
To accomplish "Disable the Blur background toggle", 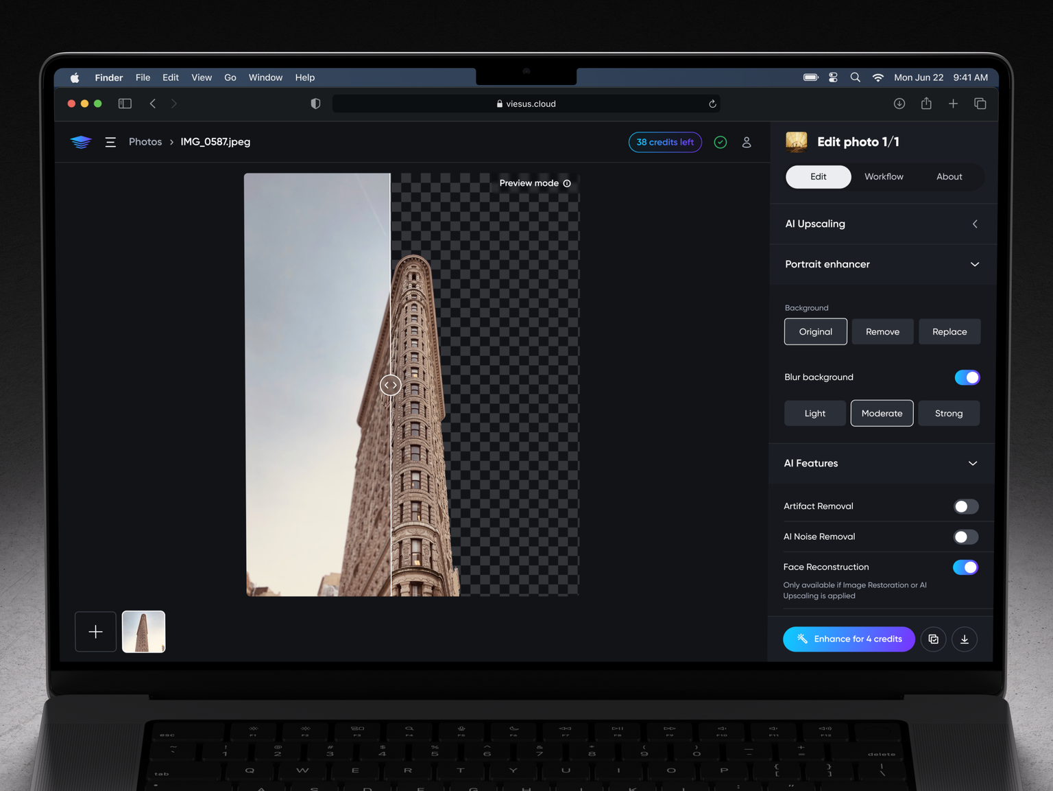I will click(x=967, y=377).
